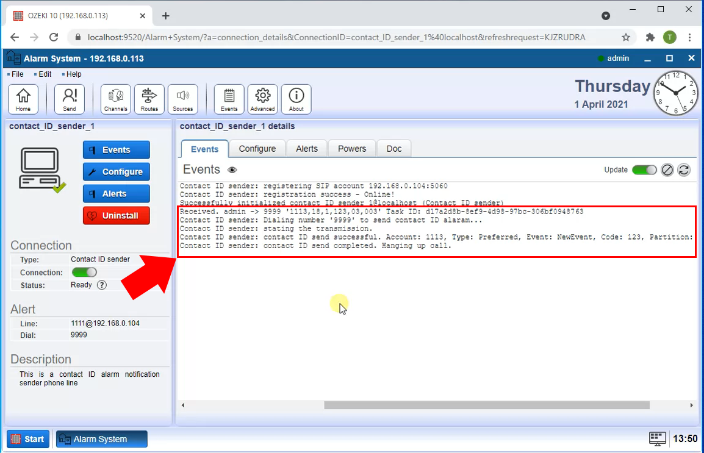Click the date text '1 April 2021'

click(x=601, y=104)
